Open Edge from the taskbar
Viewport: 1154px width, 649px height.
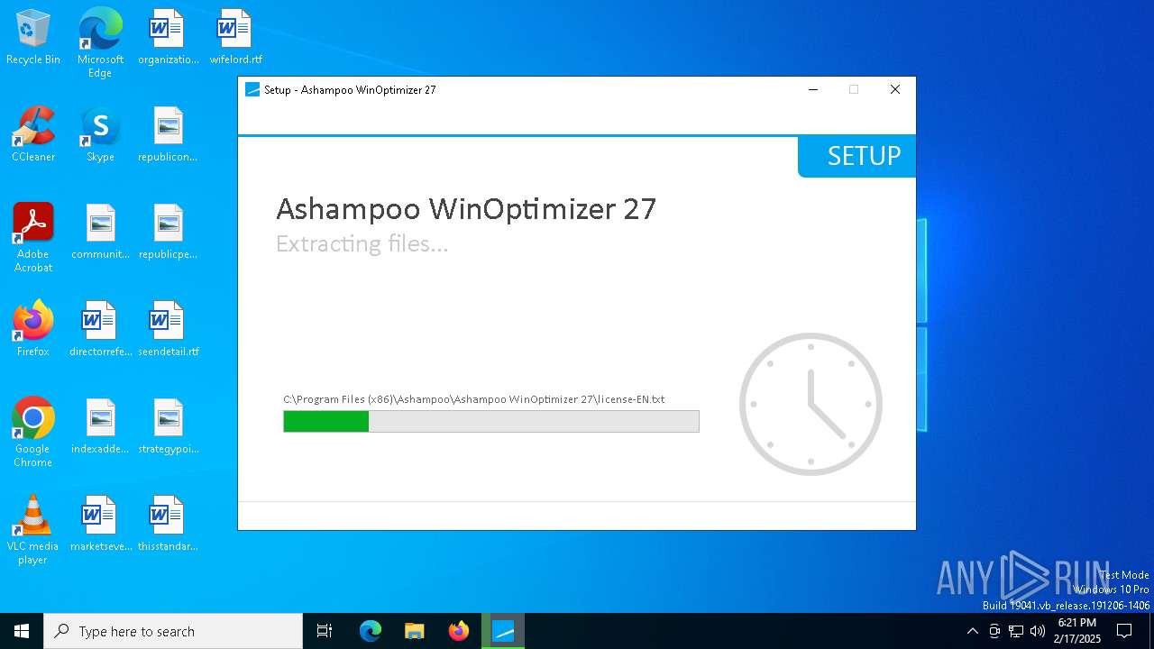coord(371,631)
